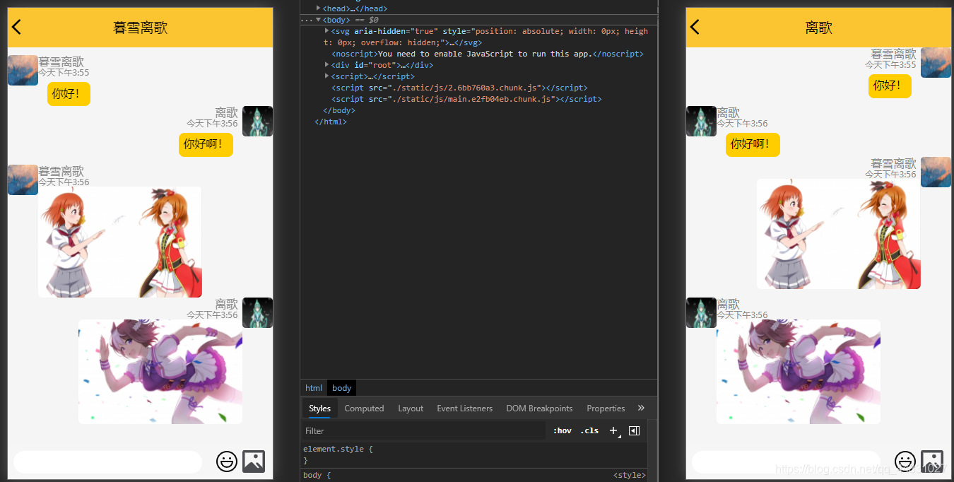Click the 今天下午3:55 timestamp in left chat
This screenshot has height=482, width=954.
(x=64, y=73)
